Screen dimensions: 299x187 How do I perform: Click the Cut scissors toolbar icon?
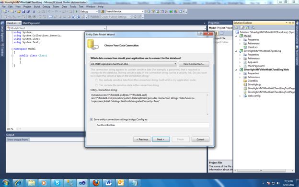click(34, 12)
